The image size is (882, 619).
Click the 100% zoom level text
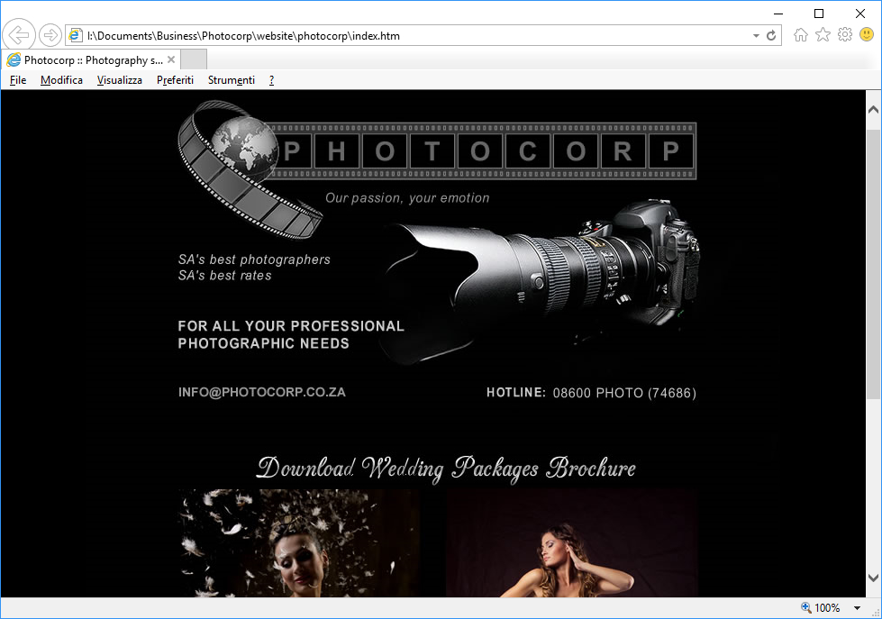pyautogui.click(x=827, y=608)
